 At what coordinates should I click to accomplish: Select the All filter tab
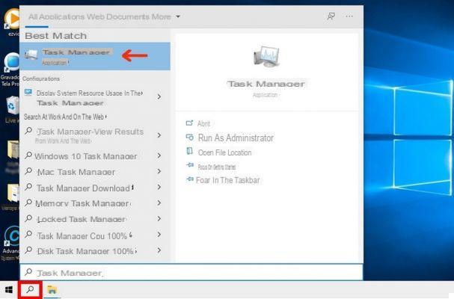click(33, 16)
